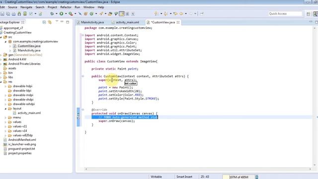
Task: Collapse the layout folder
Action: pos(5,109)
